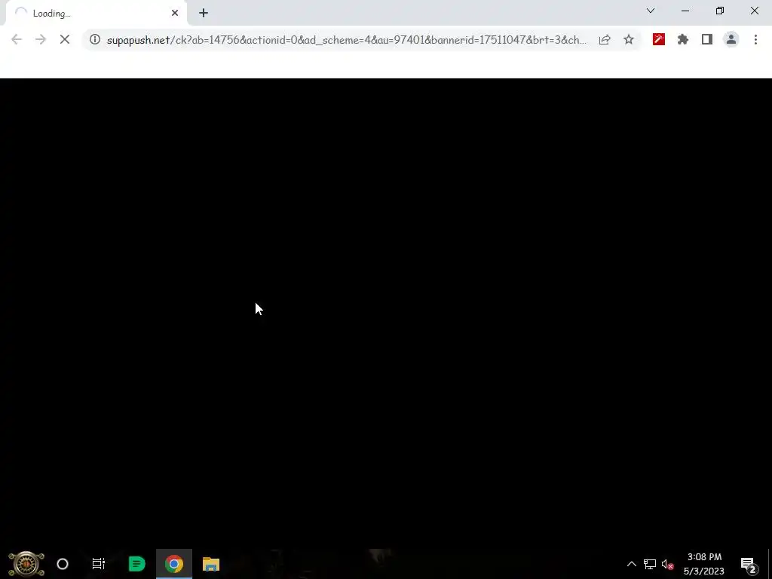Open Cortana circle on the taskbar
This screenshot has width=772, height=579.
[63, 564]
